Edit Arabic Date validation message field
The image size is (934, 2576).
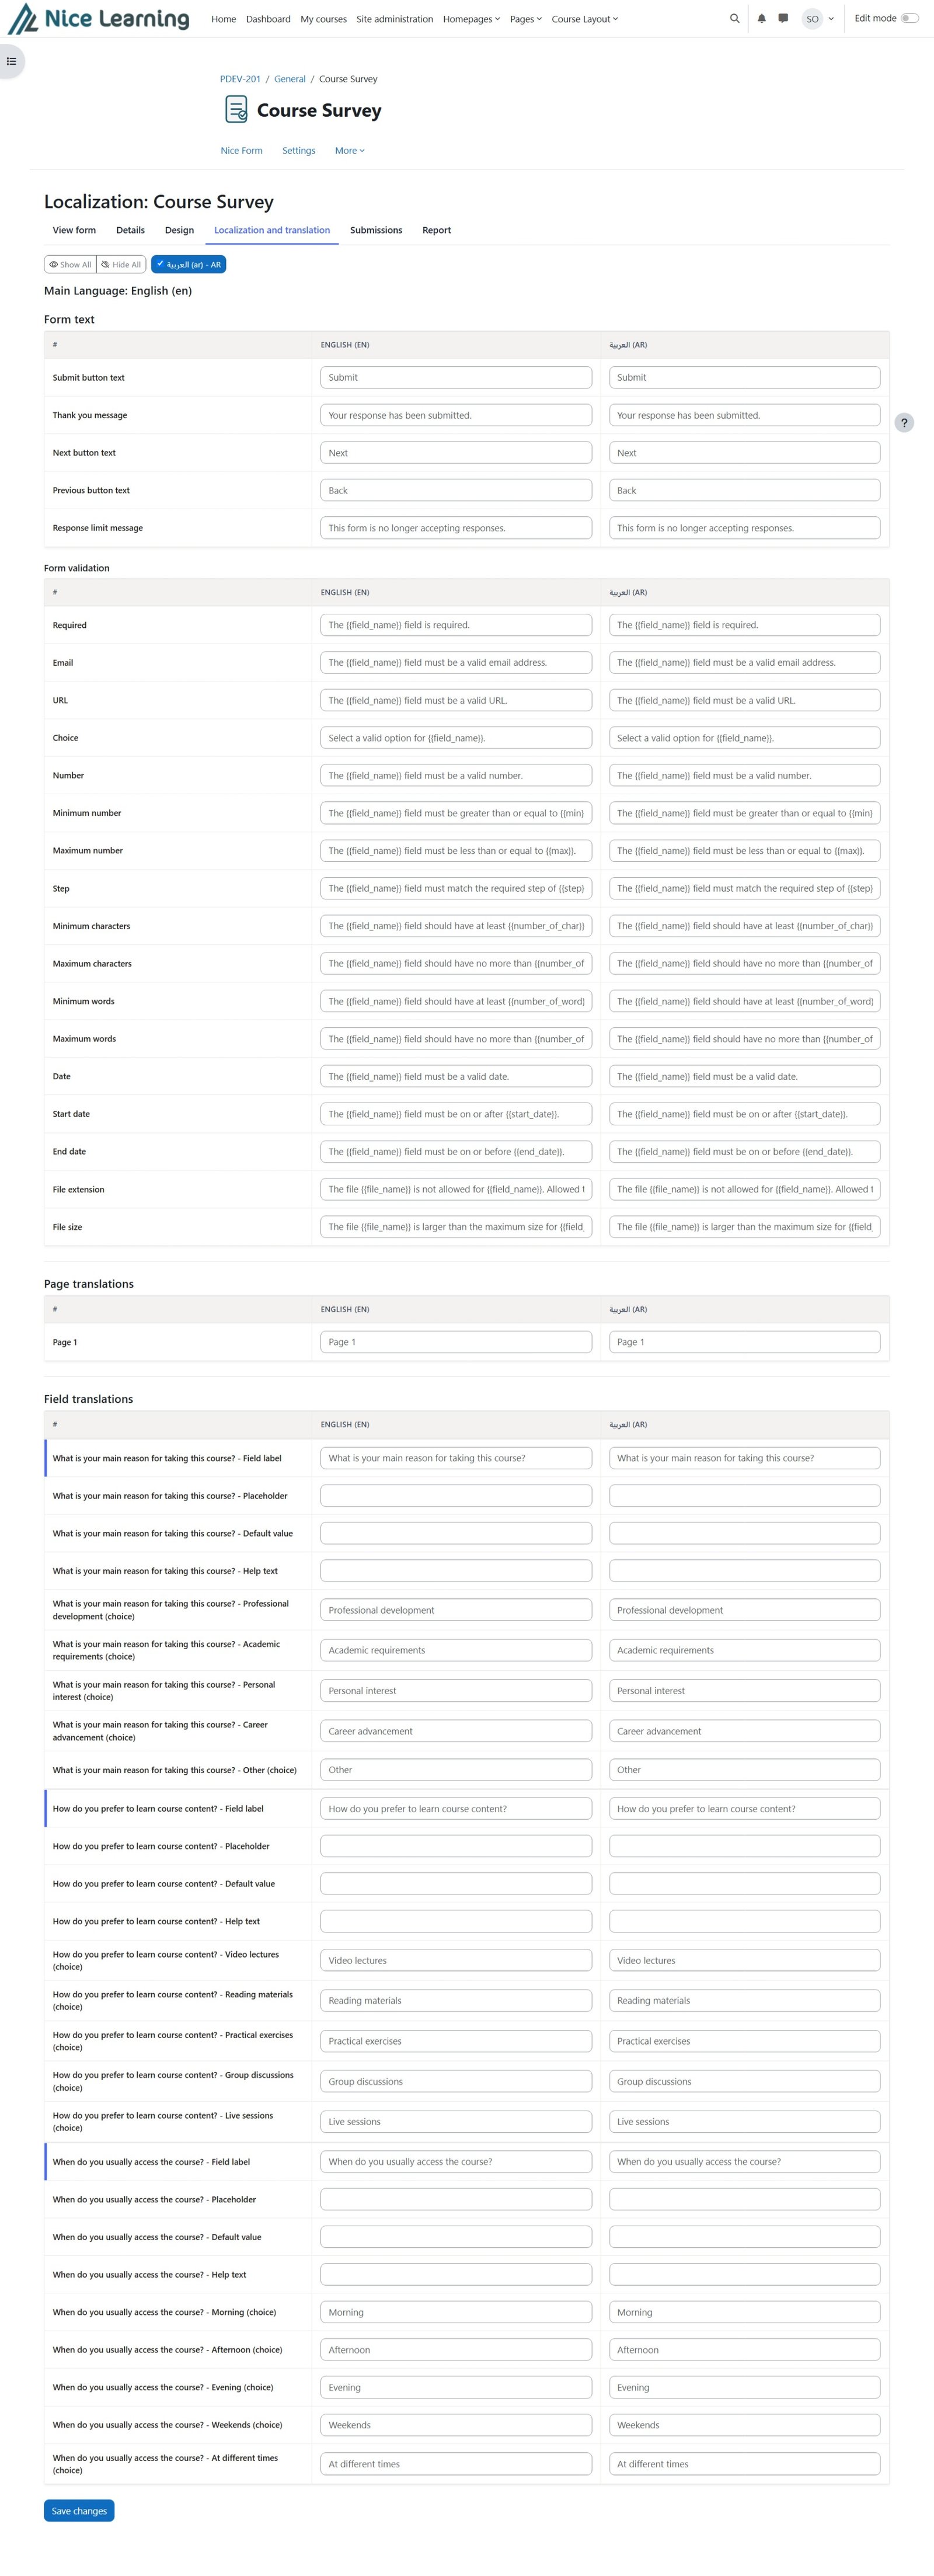click(x=744, y=1077)
